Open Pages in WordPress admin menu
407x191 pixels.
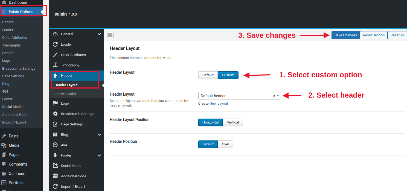point(14,155)
